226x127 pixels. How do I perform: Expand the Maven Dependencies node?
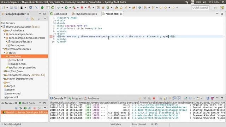tap(3, 78)
